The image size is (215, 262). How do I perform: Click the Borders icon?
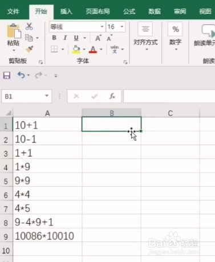pos(54,49)
